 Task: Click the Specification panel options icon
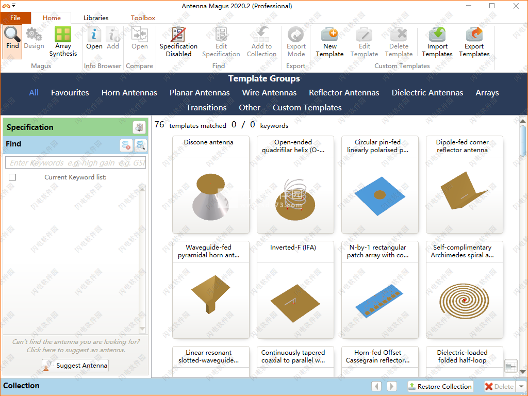(139, 127)
